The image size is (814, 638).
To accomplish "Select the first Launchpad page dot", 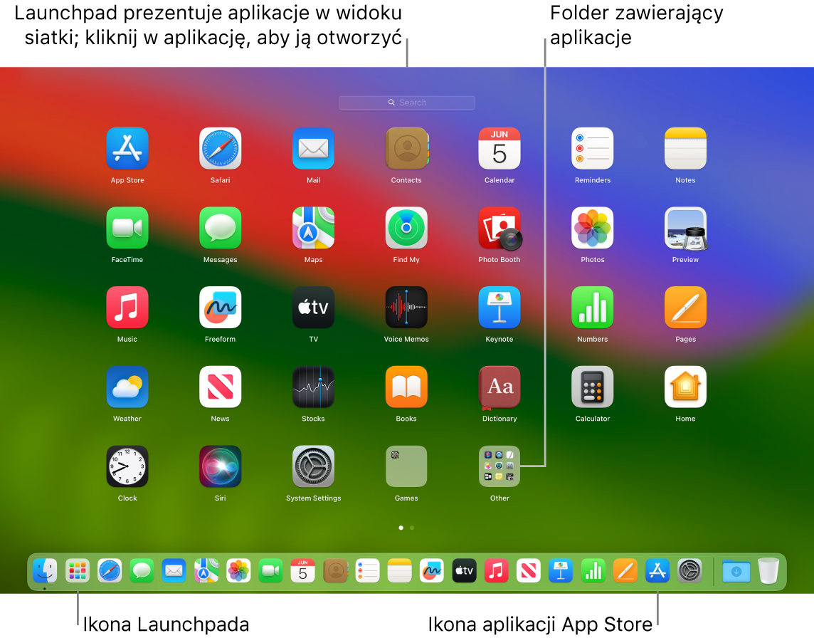I will coord(401,528).
